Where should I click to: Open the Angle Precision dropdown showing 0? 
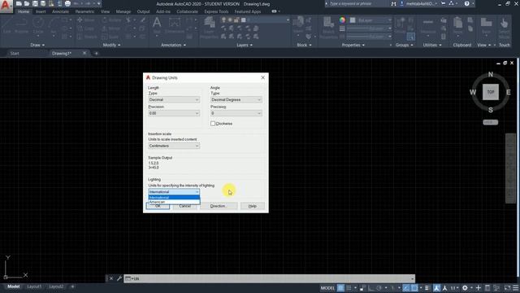[x=236, y=113]
